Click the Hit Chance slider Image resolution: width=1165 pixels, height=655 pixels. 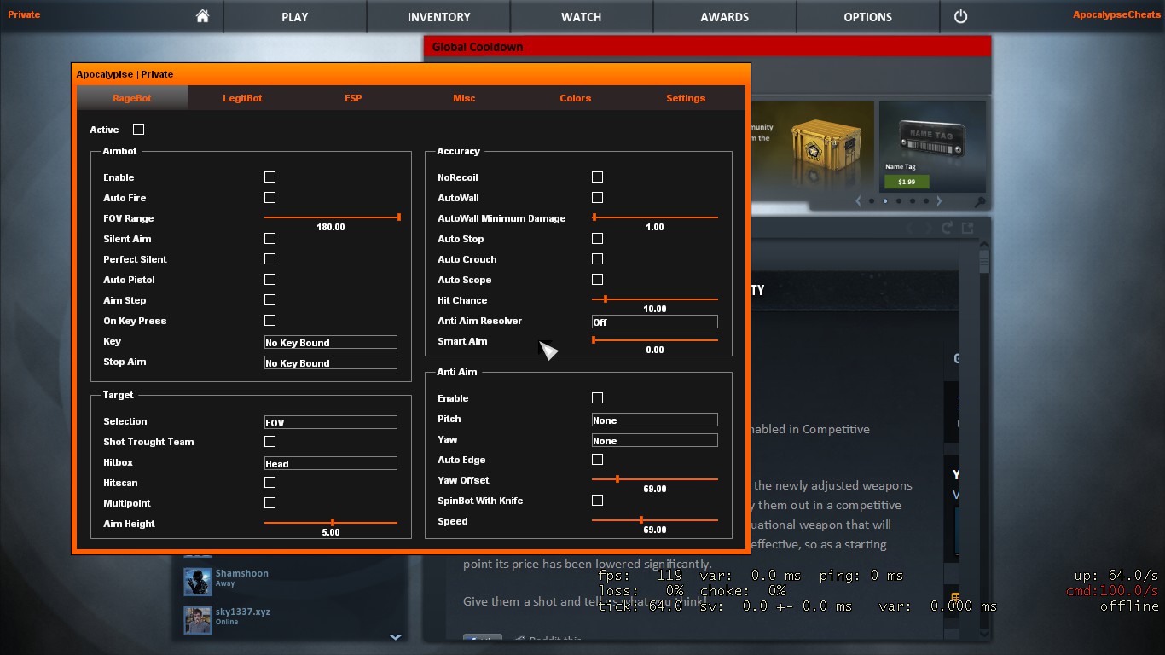point(654,299)
